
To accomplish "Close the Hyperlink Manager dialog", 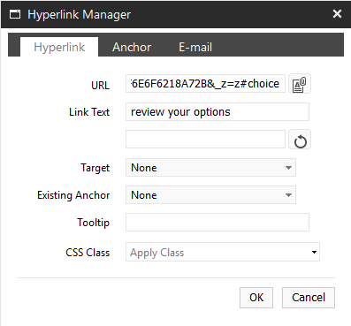I will (x=337, y=13).
